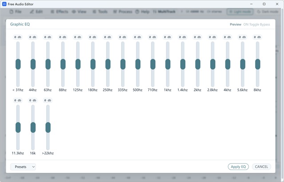The image size is (284, 182).
Task: Click the 335hz slider handle
Action: point(123,64)
